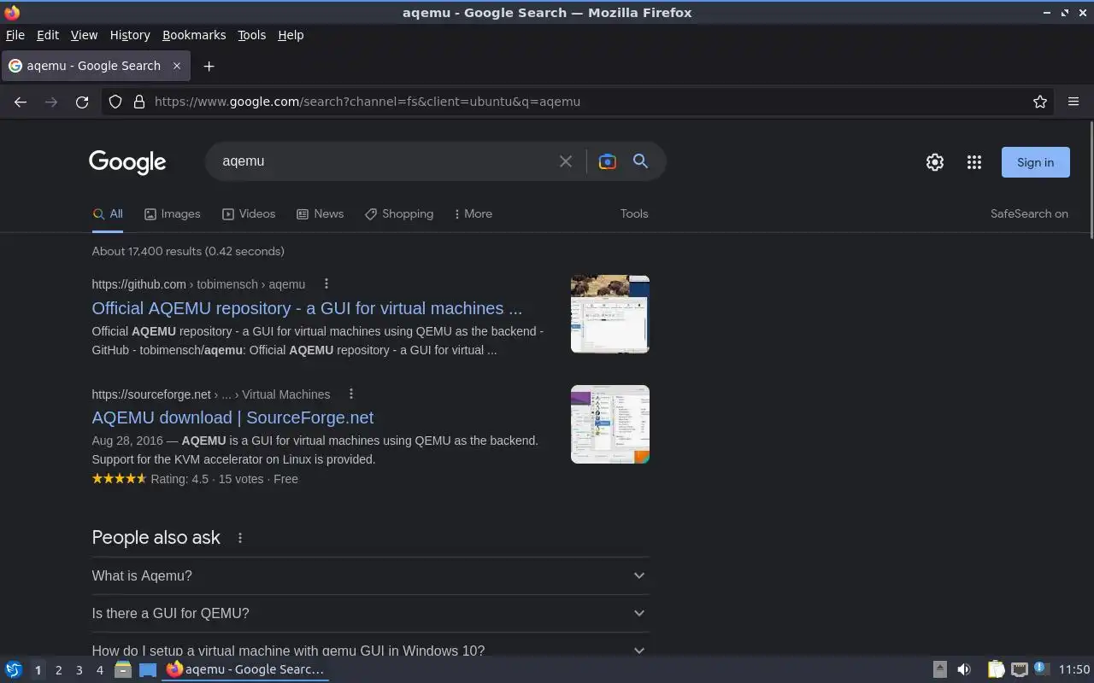Open the People also ask options menu
1094x683 pixels.
click(x=240, y=538)
